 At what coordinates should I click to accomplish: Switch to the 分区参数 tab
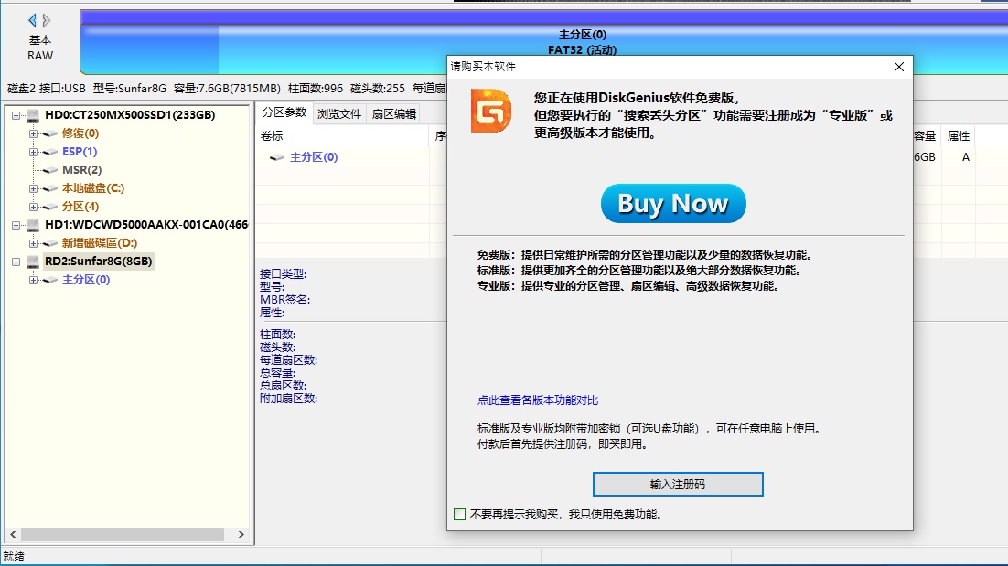point(284,112)
